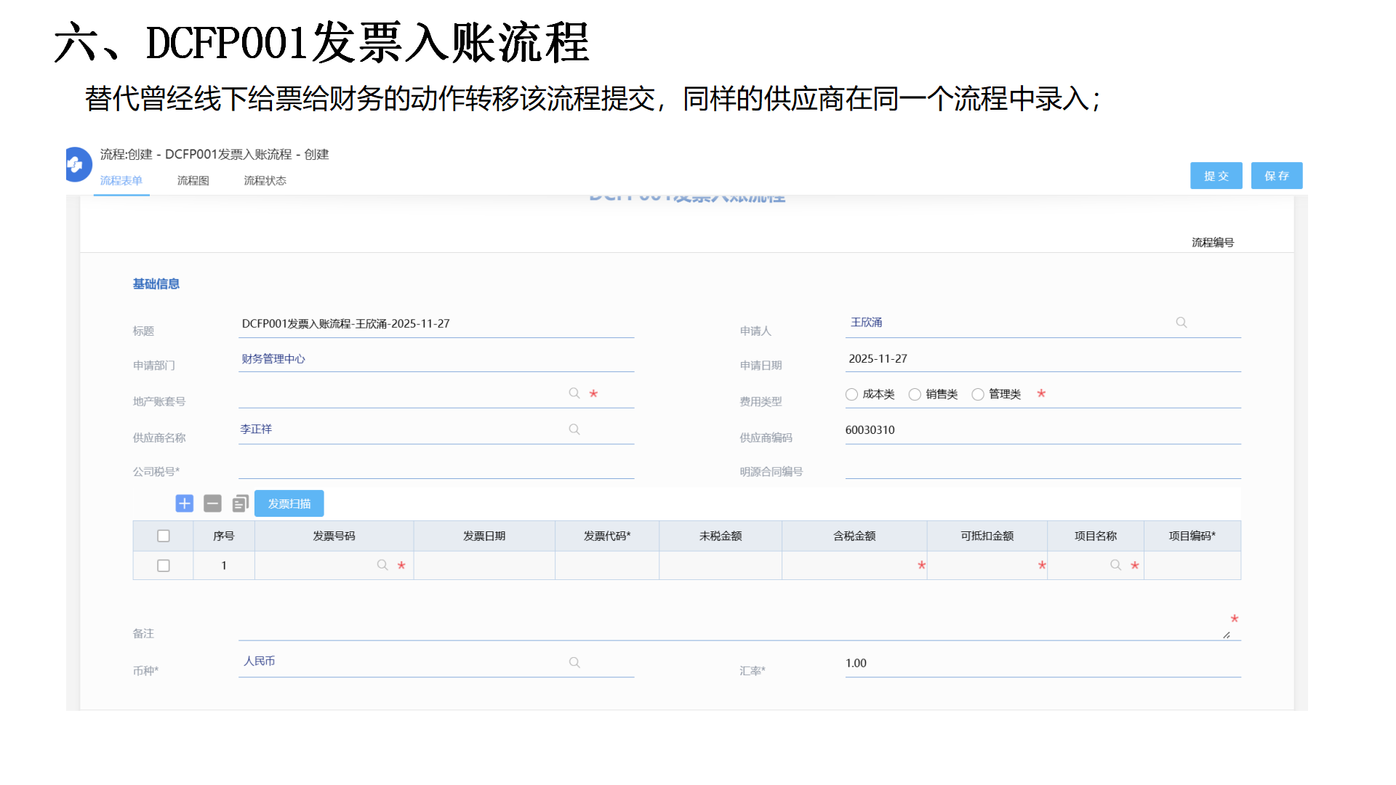Click search icon in 项目名称 cell

point(1115,565)
